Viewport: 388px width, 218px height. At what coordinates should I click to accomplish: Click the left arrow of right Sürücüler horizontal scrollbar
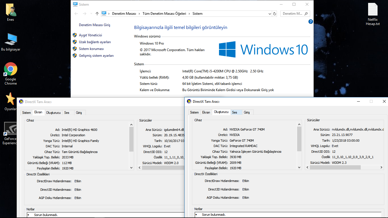click(307, 167)
